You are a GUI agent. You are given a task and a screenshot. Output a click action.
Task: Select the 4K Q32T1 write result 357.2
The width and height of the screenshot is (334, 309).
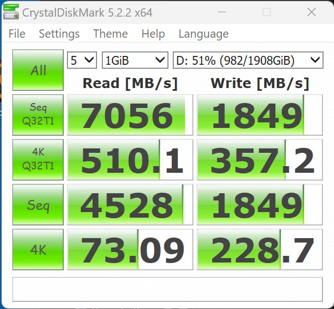260,159
